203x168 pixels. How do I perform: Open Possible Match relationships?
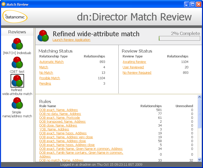50,78
